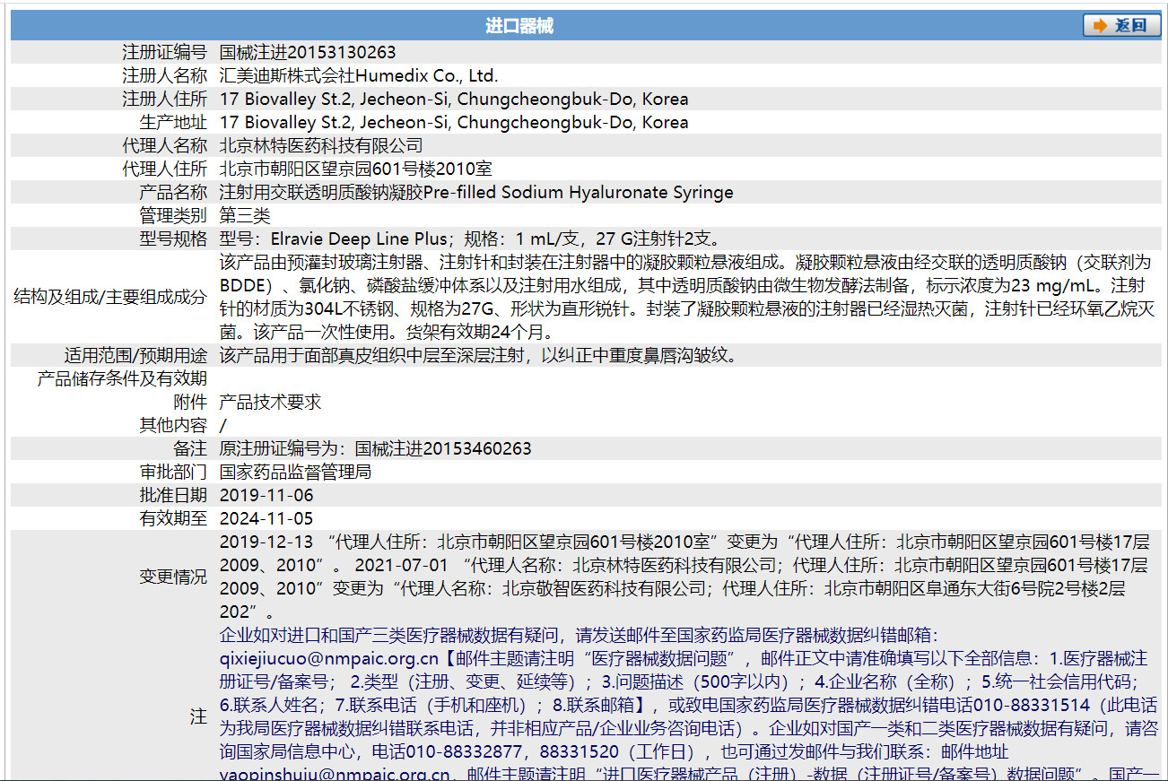Select remark 原注册证编号为：国械注进20153460263
Viewport: 1168px width, 781px height.
tap(376, 448)
